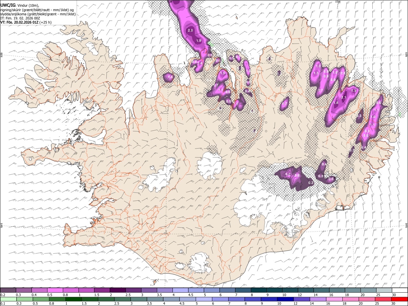Click the lower row swatch between 2.5 and 3
The image size is (408, 306).
(x=123, y=299)
